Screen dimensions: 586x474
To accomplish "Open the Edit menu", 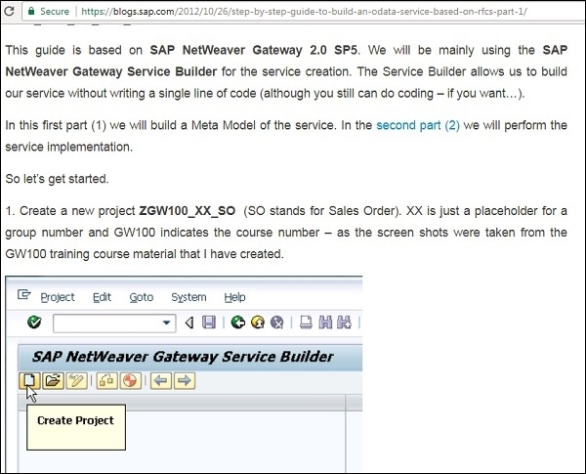I will [102, 297].
